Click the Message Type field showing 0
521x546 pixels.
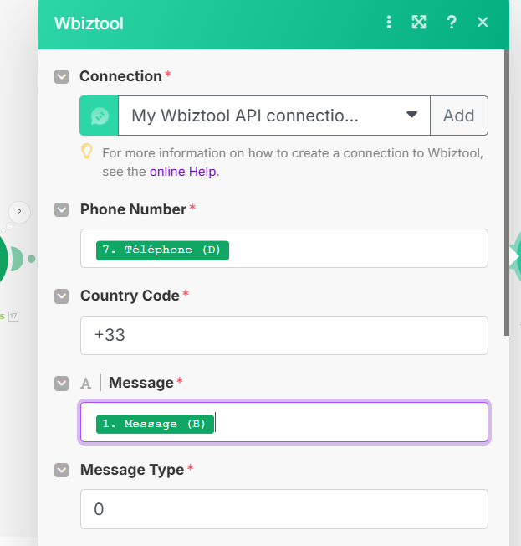[284, 509]
